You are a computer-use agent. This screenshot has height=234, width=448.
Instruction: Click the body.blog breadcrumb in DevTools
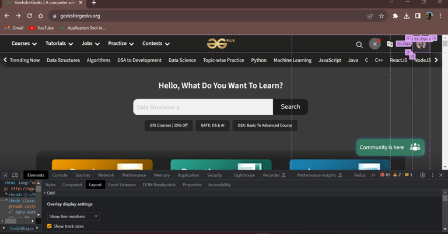[22, 228]
